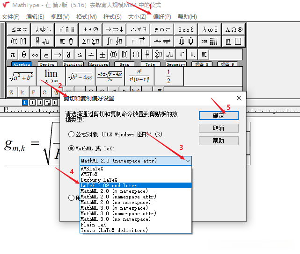
Task: Click the 帮助 button in dialog
Action: (219, 141)
